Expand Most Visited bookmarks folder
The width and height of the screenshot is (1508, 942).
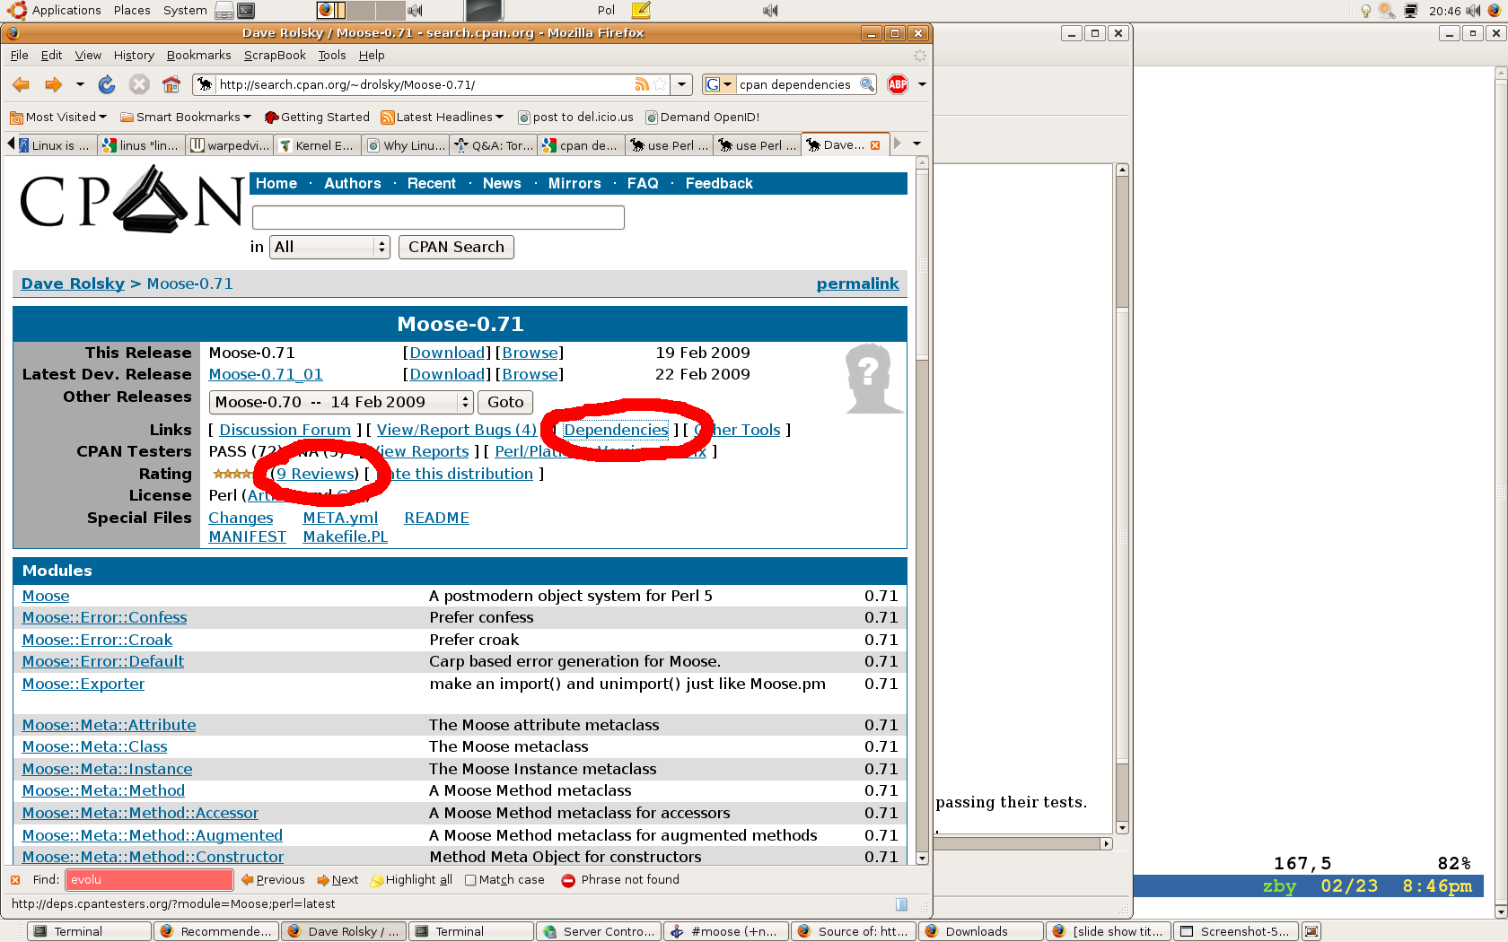click(57, 117)
